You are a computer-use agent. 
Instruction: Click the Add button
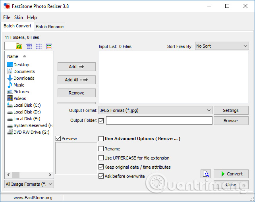point(77,67)
